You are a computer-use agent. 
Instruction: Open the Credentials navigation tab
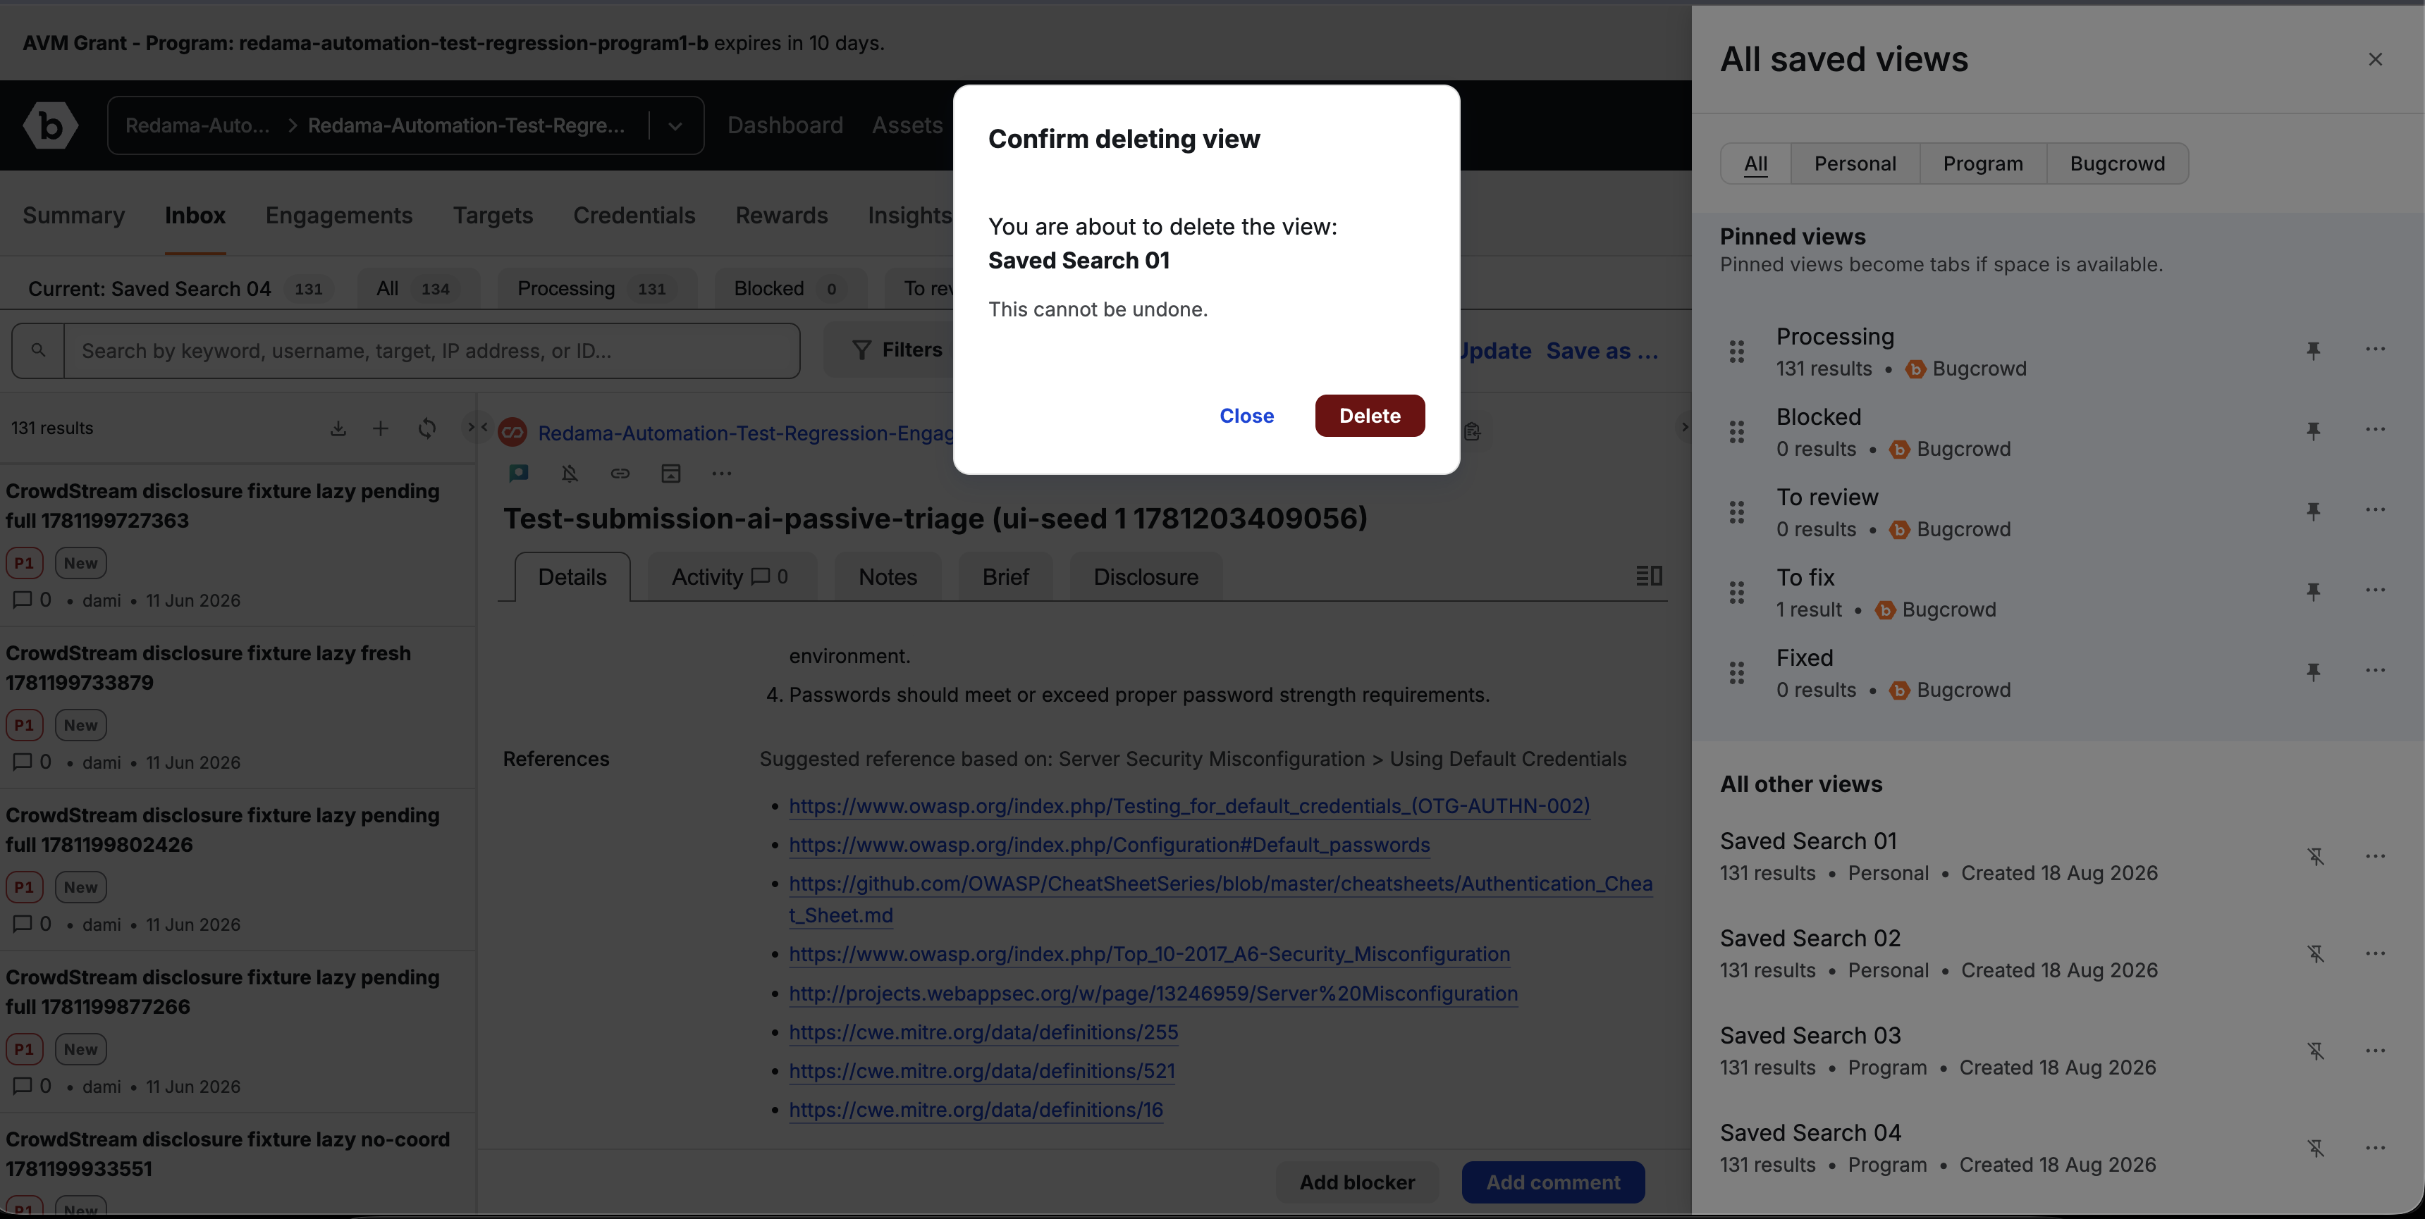pyautogui.click(x=634, y=216)
